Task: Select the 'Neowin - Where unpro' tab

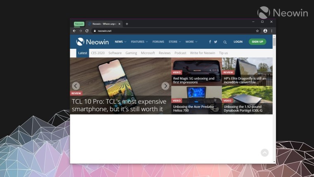Action: tap(104, 24)
